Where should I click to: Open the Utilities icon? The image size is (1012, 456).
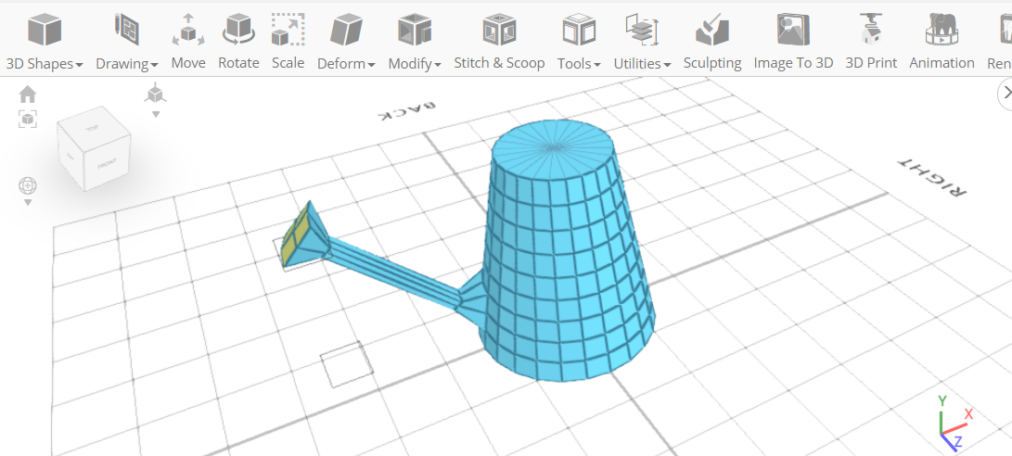pyautogui.click(x=642, y=31)
